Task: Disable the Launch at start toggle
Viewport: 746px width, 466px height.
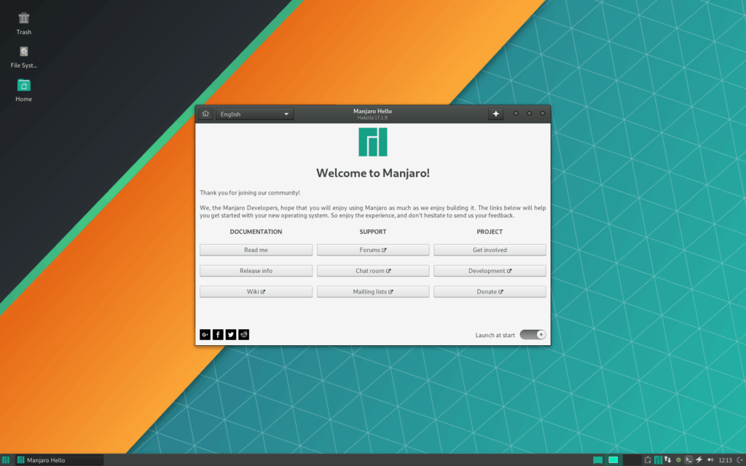Action: 533,334
